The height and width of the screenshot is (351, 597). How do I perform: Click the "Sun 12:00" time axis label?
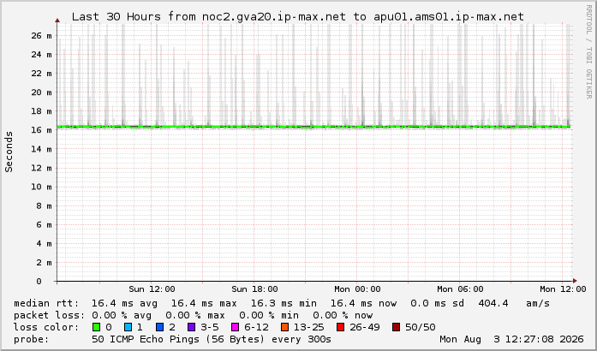152,289
